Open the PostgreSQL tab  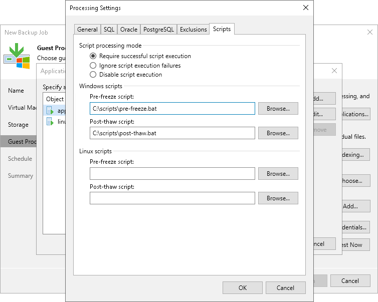coord(158,30)
